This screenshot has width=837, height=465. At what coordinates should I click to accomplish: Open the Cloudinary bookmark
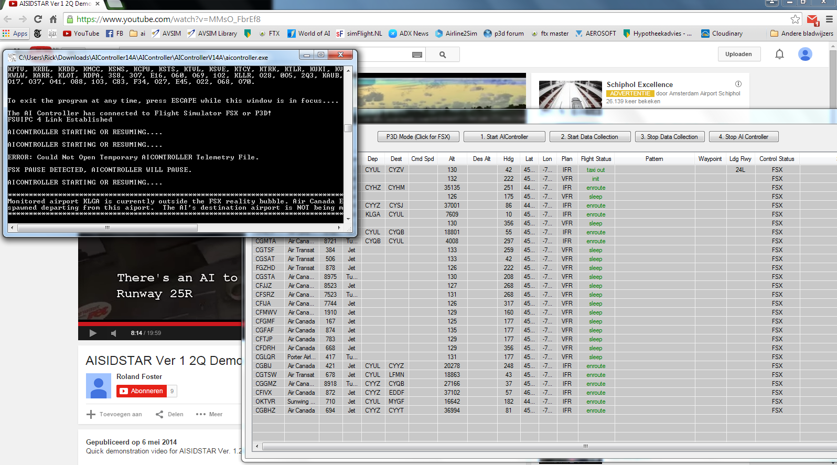(722, 34)
